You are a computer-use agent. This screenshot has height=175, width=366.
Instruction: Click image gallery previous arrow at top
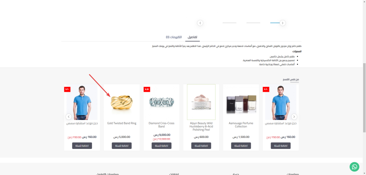200,23
